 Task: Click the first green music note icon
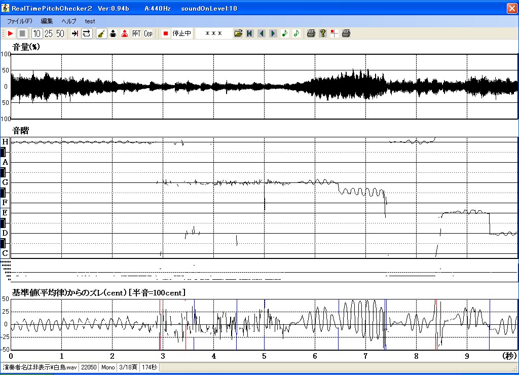(x=285, y=33)
